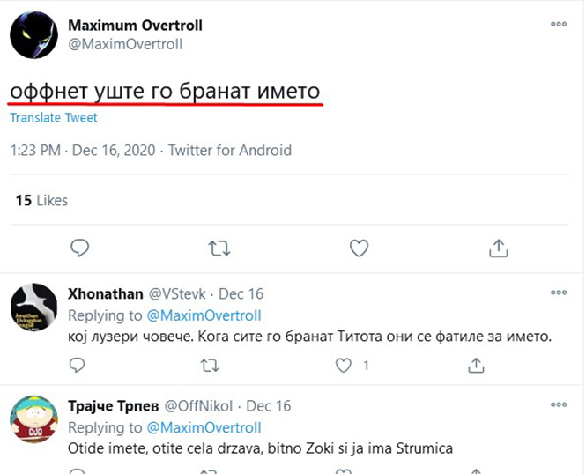
Task: Share the main Maximum Overtroll tweet
Action: click(497, 248)
